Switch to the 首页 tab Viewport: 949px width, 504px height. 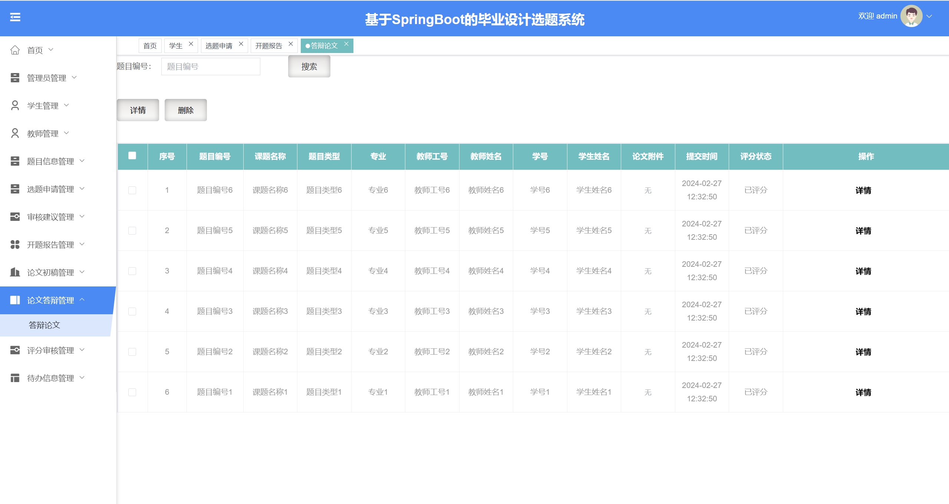[150, 46]
